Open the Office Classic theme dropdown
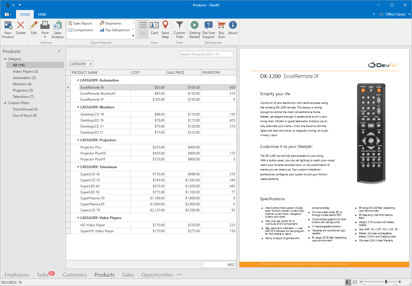This screenshot has width=412, height=286. click(x=409, y=14)
